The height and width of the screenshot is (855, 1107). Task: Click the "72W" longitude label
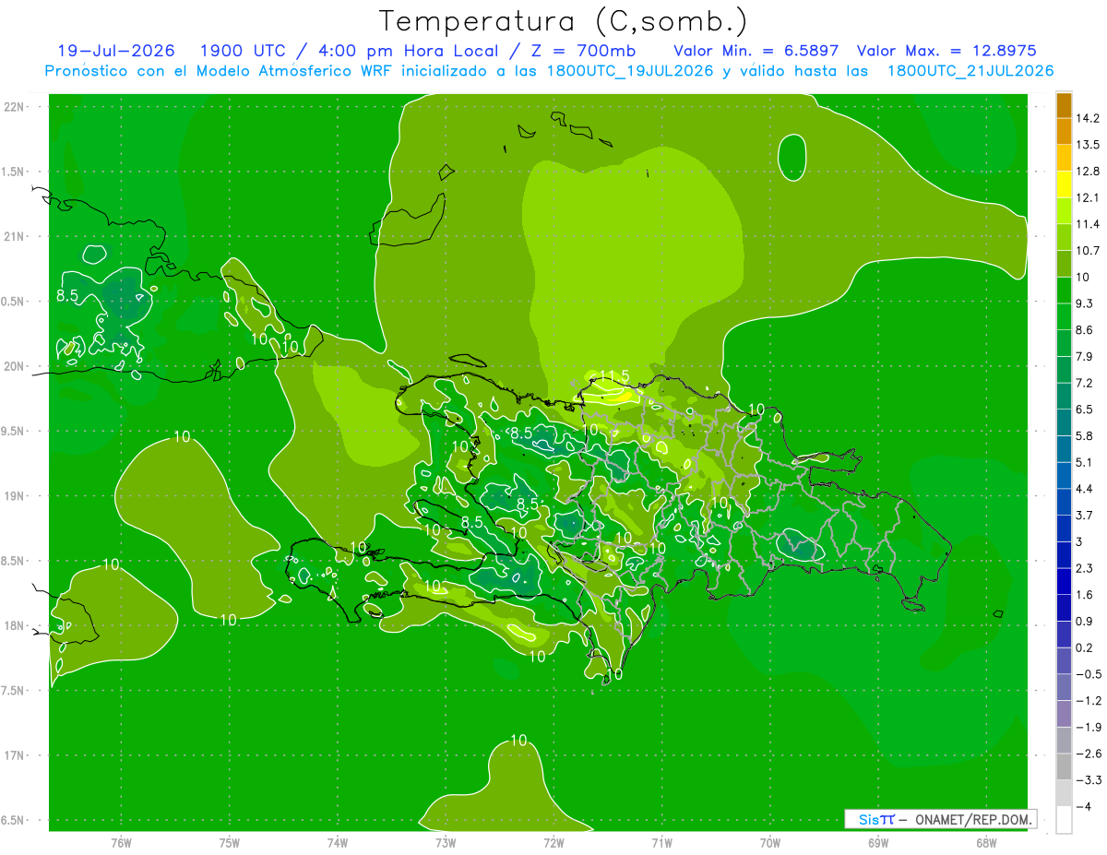click(553, 842)
